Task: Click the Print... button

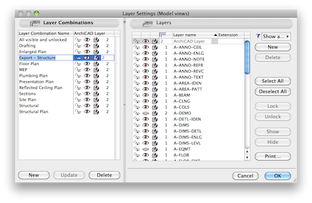Action: 273,156
